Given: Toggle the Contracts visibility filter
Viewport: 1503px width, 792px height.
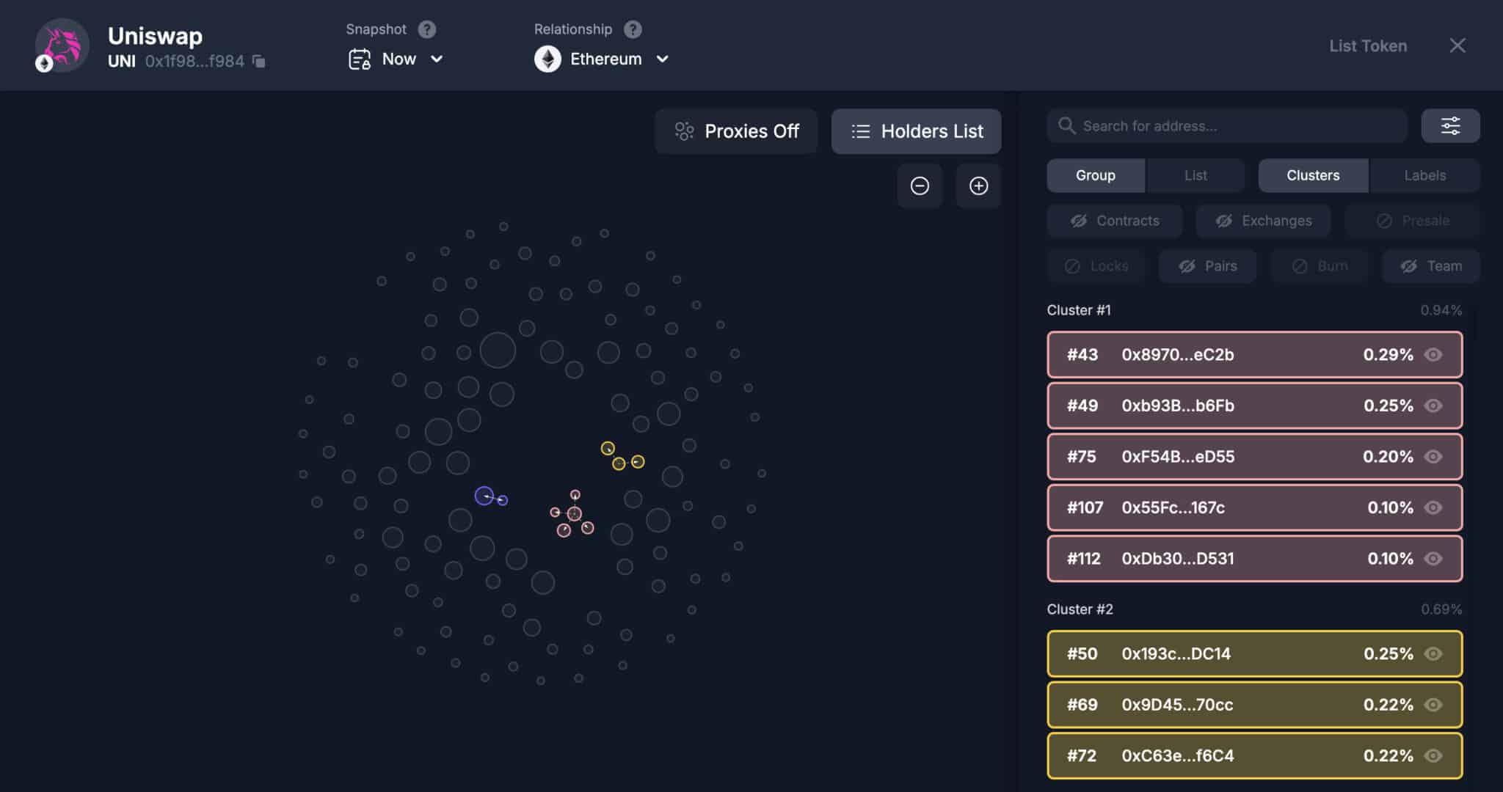Looking at the screenshot, I should pos(1115,221).
